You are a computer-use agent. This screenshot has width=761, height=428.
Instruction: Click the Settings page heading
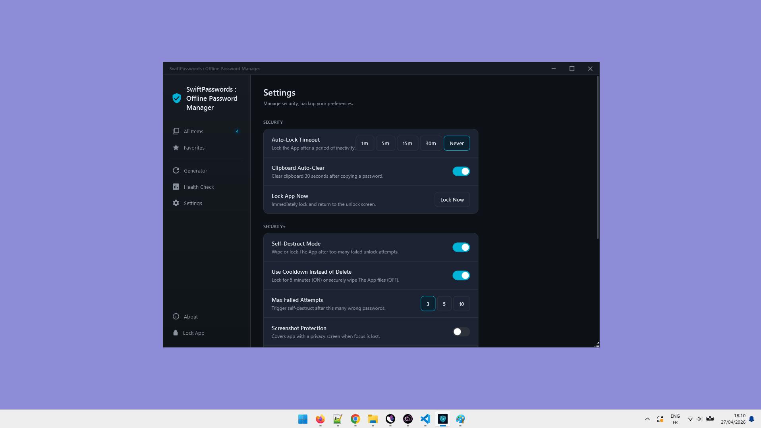pos(279,93)
